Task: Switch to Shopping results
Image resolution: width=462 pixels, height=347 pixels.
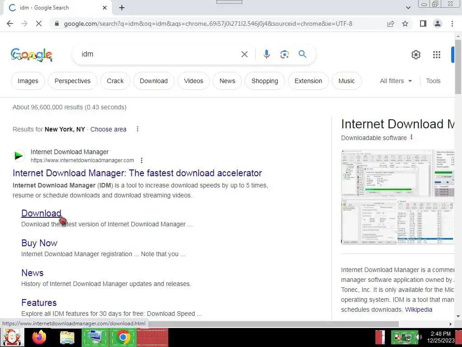Action: (x=264, y=81)
